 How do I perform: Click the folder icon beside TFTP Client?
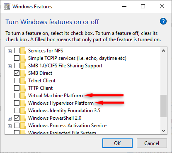(23, 88)
